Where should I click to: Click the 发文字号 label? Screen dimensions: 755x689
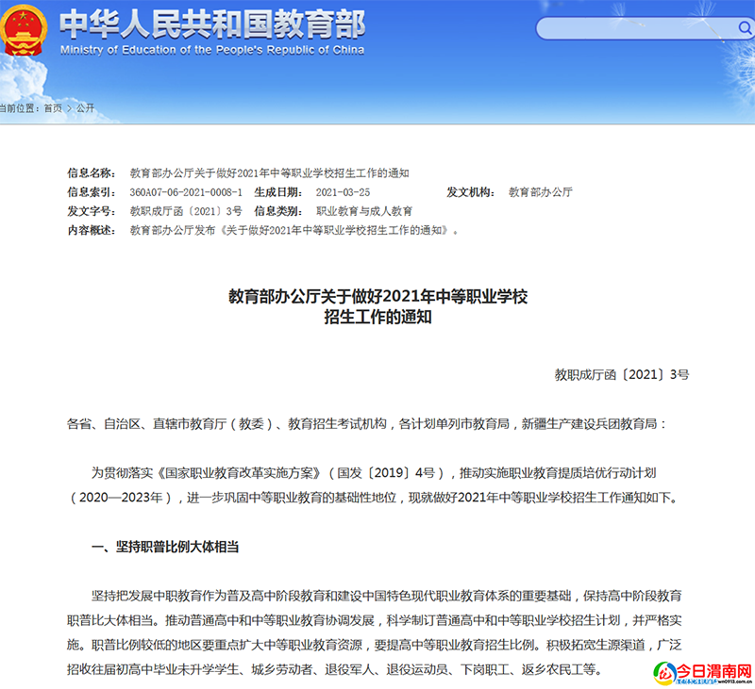pyautogui.click(x=91, y=211)
